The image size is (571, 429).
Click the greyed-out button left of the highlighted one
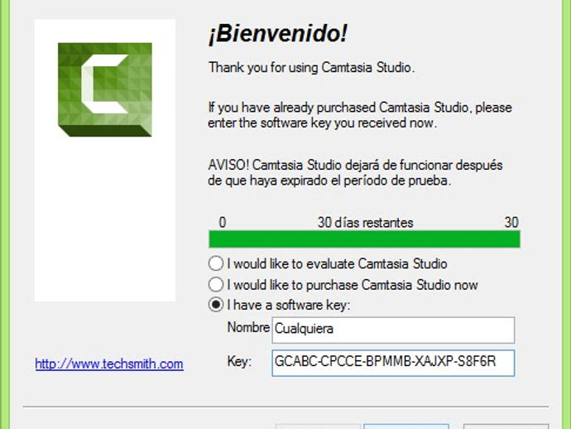pyautogui.click(x=318, y=427)
